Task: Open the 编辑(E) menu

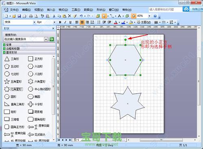Action: (x=26, y=10)
